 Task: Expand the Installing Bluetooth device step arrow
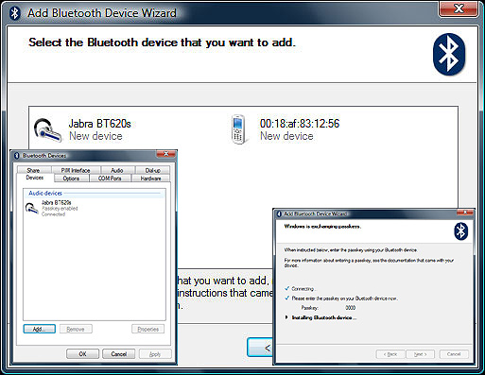(x=286, y=317)
